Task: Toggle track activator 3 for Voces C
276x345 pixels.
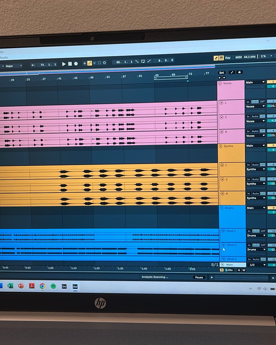Action: [272, 116]
